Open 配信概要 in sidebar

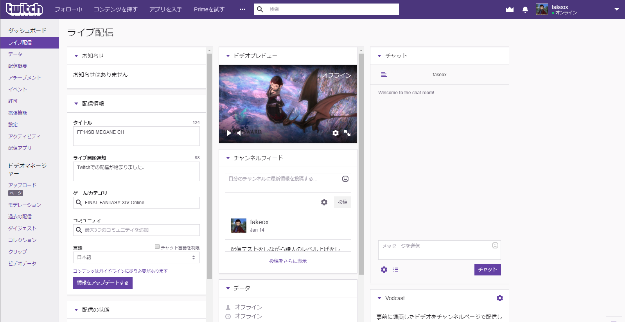pyautogui.click(x=18, y=66)
